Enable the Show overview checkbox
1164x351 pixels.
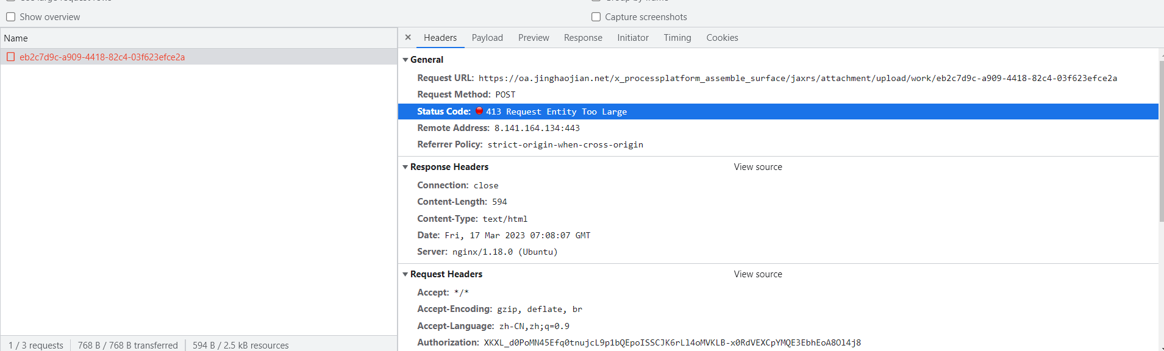(x=11, y=17)
